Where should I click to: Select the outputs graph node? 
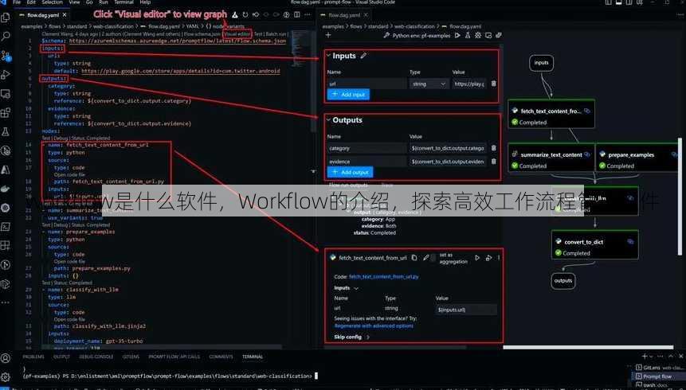pyautogui.click(x=563, y=281)
